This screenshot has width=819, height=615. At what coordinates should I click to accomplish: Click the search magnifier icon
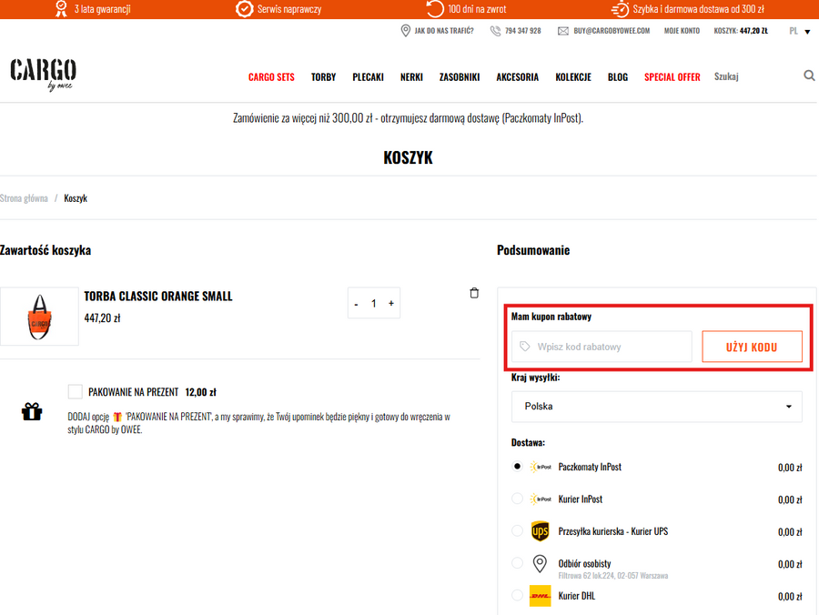point(809,76)
